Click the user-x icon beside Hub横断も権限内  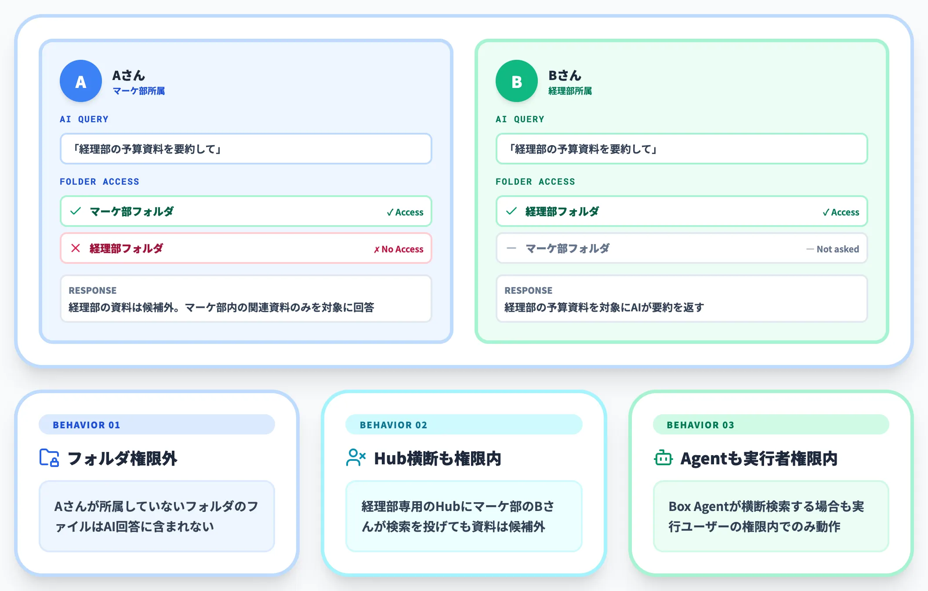pos(356,458)
